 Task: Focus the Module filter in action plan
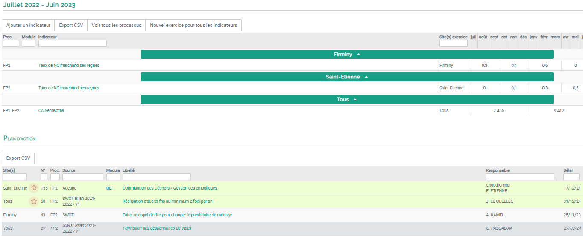(113, 177)
